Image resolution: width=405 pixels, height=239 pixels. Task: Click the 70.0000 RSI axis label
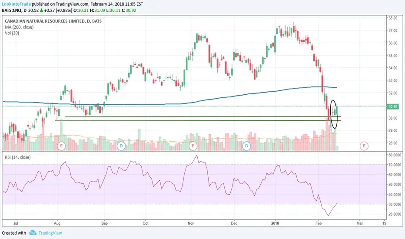pyautogui.click(x=395, y=165)
